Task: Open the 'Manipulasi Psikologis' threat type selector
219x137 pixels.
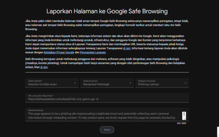Action: pos(107,83)
